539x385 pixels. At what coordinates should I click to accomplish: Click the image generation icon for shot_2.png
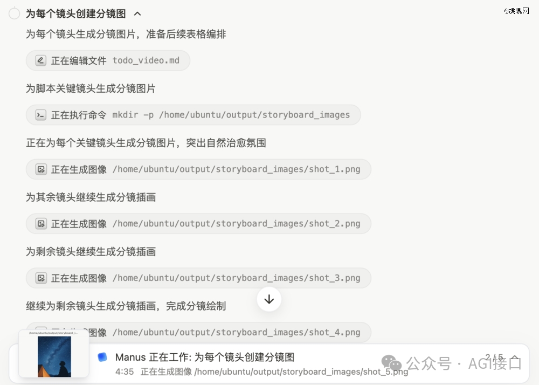point(41,224)
